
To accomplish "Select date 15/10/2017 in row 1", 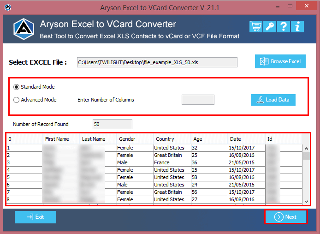I will [247, 148].
